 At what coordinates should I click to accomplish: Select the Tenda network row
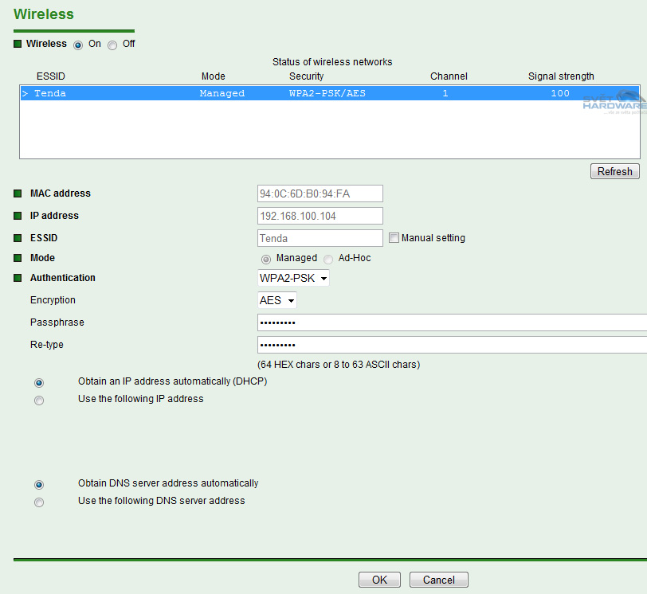point(319,93)
